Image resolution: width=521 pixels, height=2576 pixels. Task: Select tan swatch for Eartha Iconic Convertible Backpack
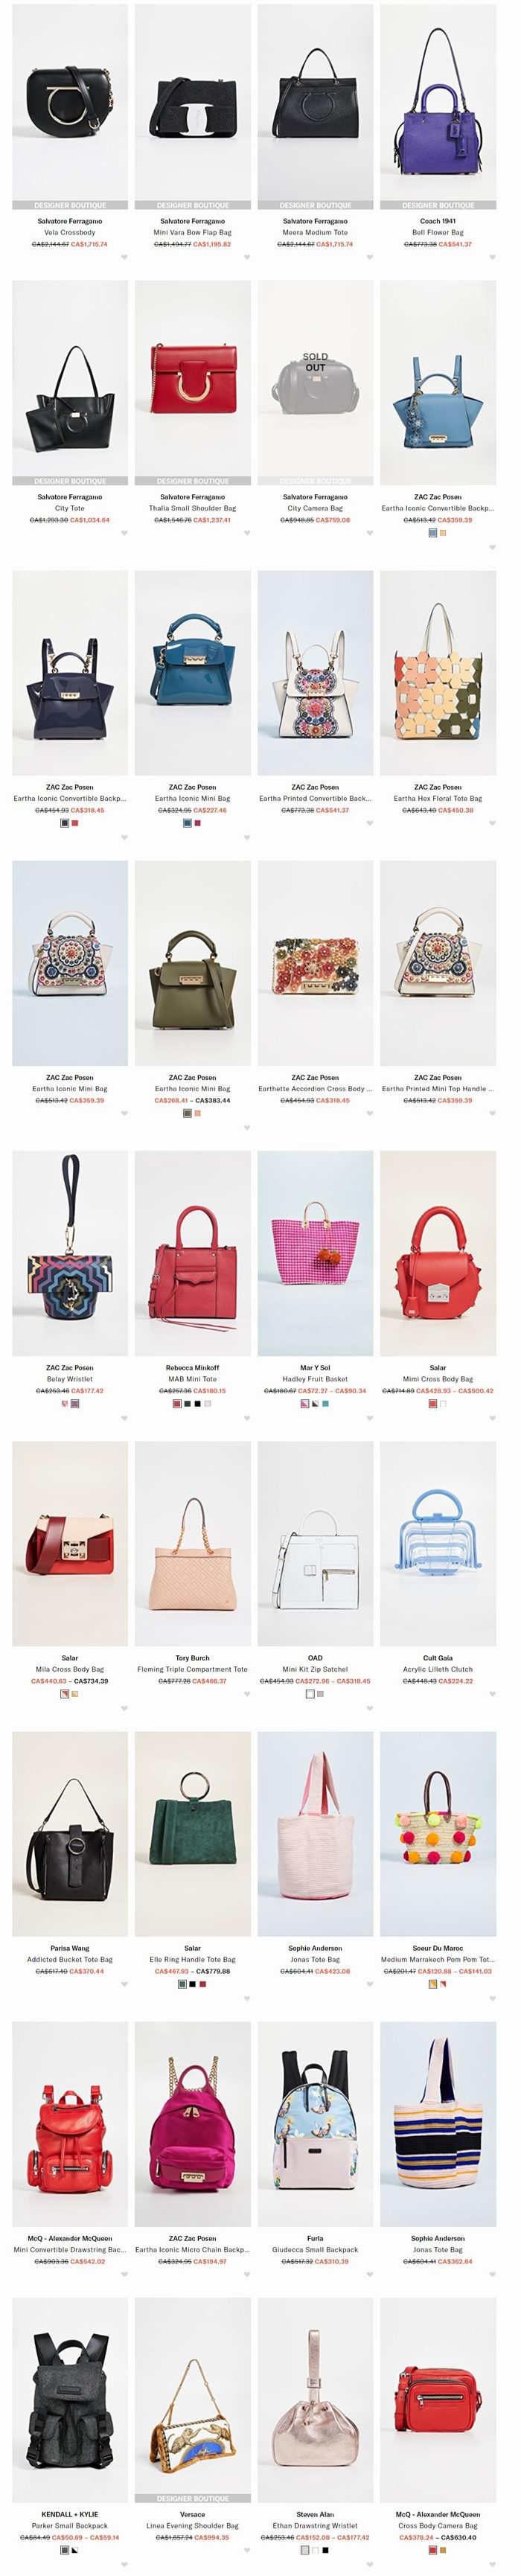tap(443, 533)
